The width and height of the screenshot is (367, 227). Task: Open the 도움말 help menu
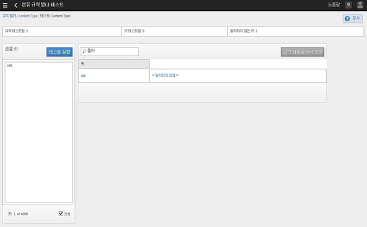pyautogui.click(x=334, y=5)
